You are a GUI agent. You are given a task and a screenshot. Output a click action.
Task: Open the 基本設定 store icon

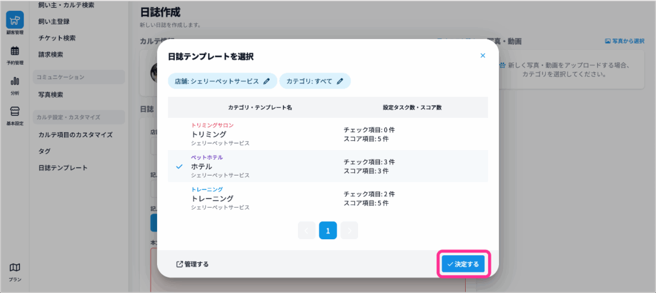click(14, 114)
